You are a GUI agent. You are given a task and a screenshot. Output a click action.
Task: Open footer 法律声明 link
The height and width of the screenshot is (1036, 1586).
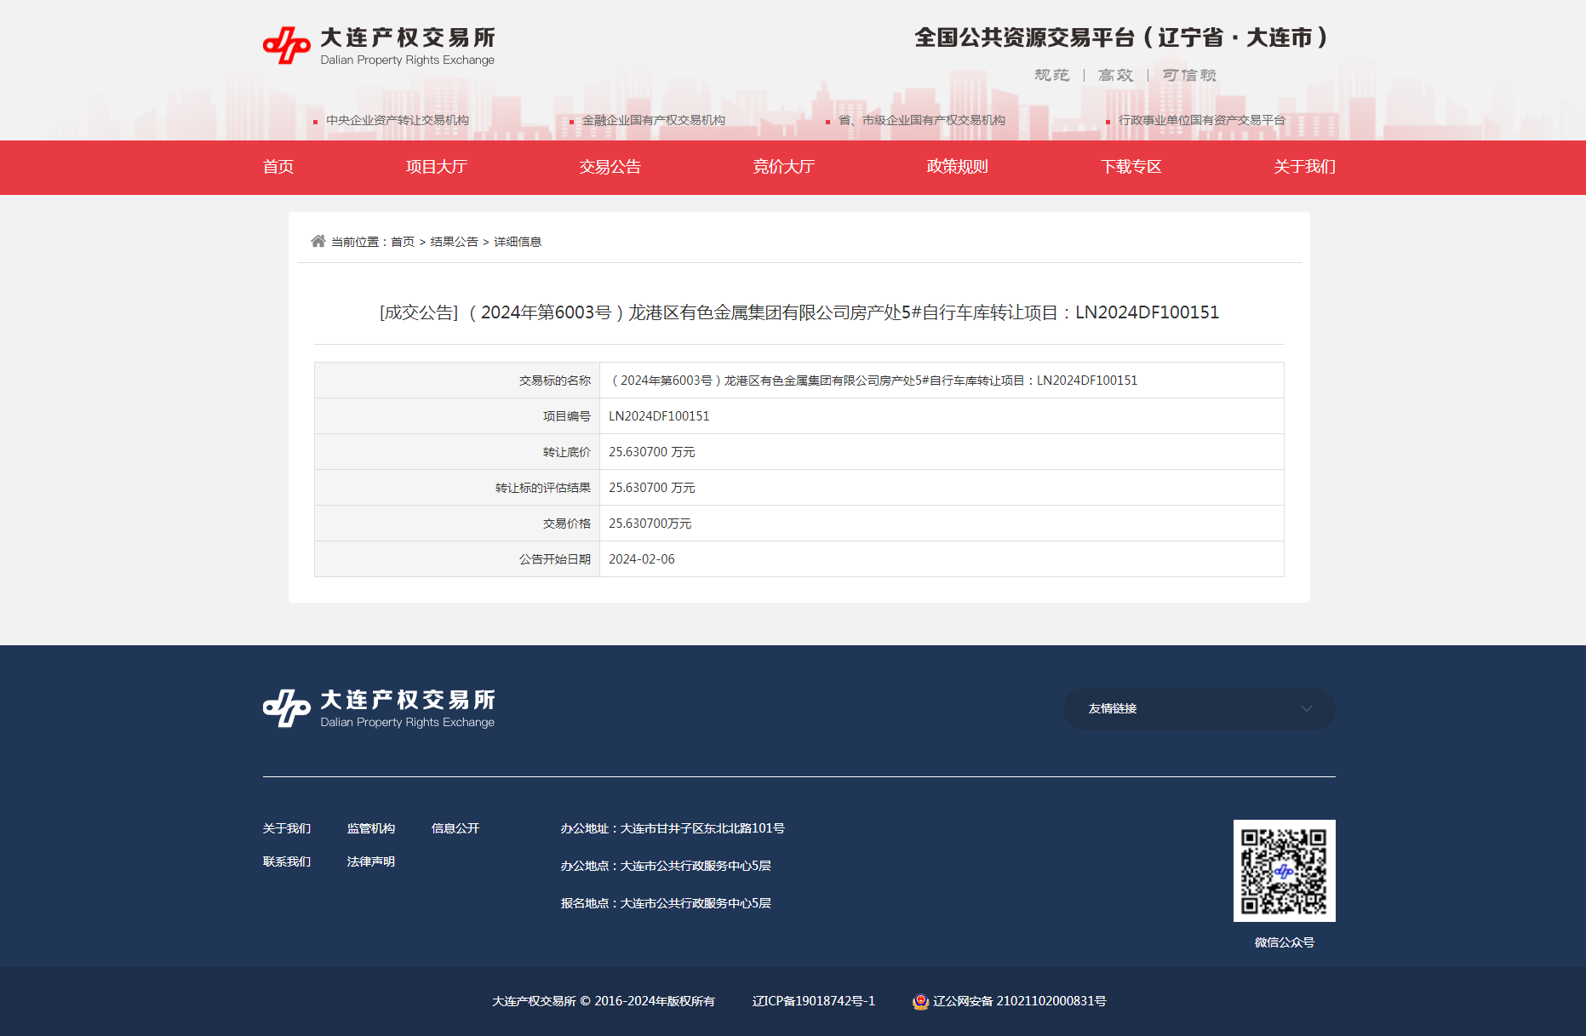point(371,861)
